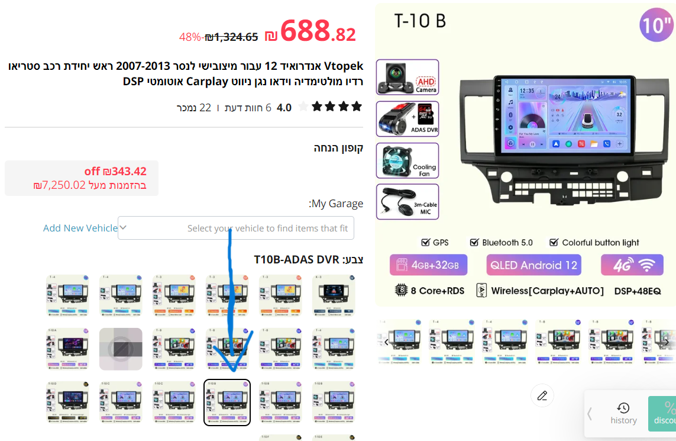The width and height of the screenshot is (676, 441).
Task: Click the GPS checkmark
Action: (x=425, y=242)
